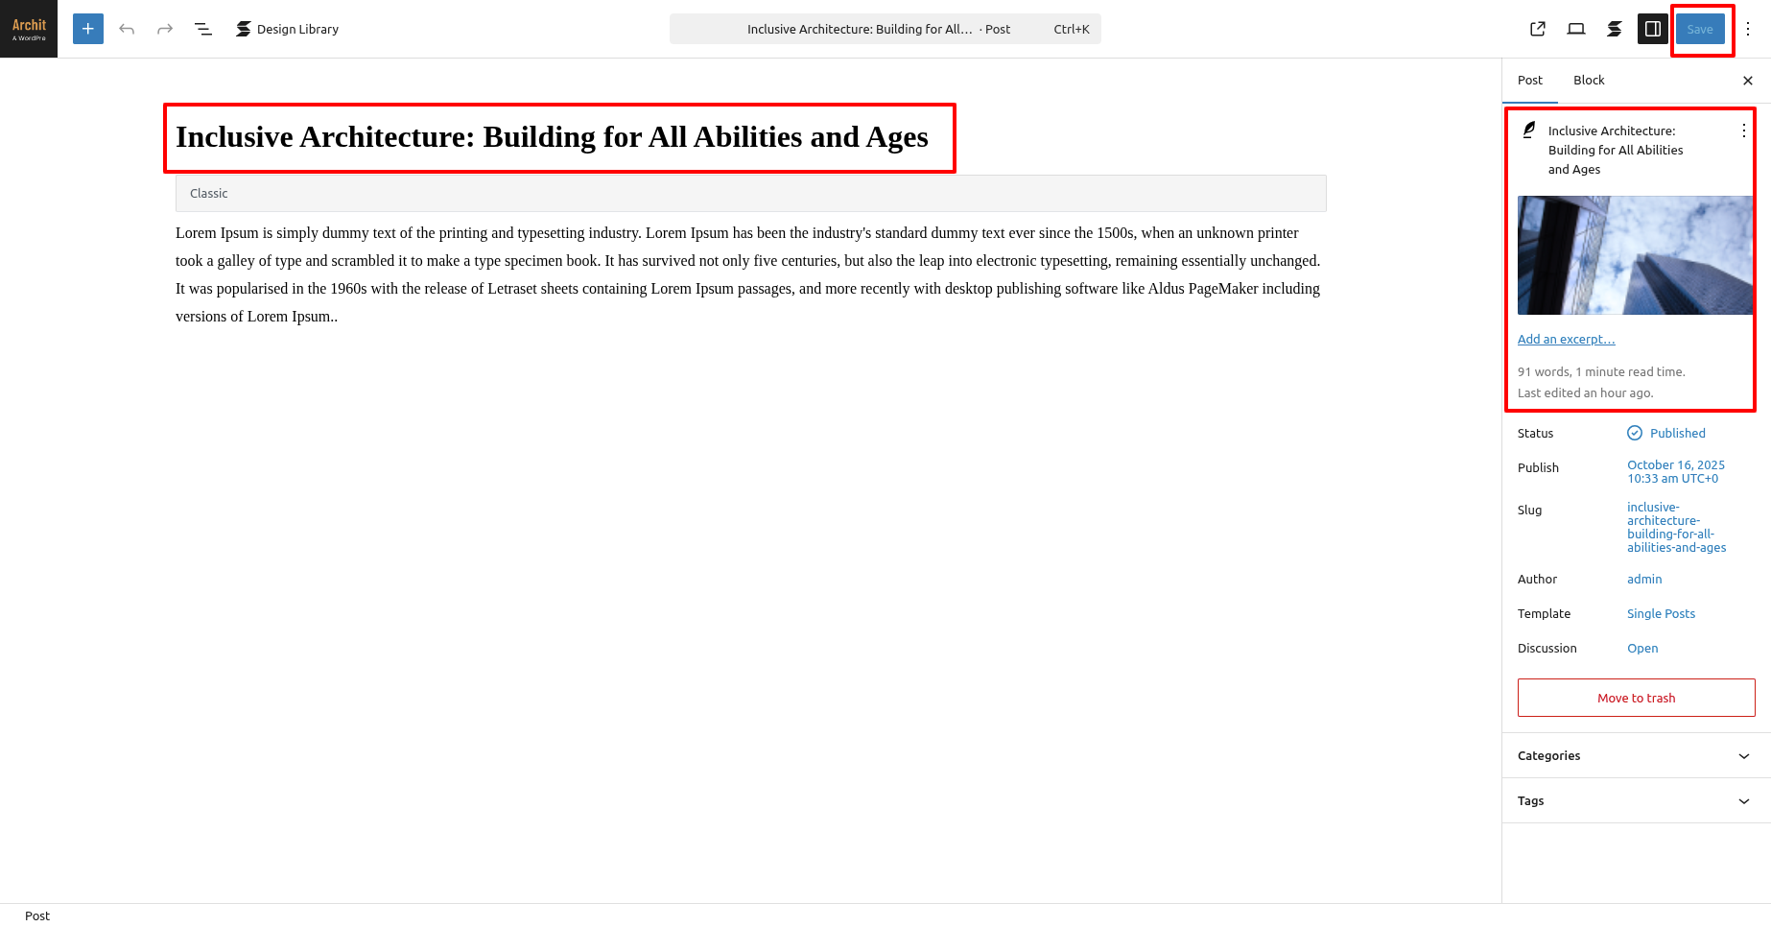This screenshot has width=1771, height=927.
Task: Click the View Post external link icon
Action: pos(1538,29)
